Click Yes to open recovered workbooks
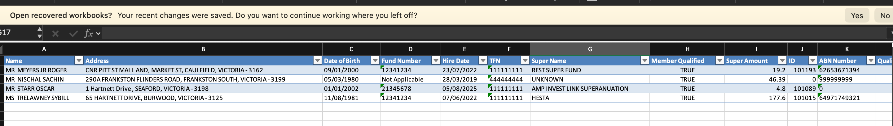893x126 pixels. coord(857,15)
